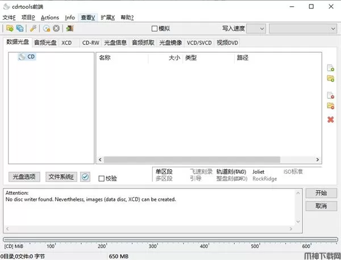The width and height of the screenshot is (341, 260).
Task: Click the file list horizontal scrollbar thumb
Action: coord(192,160)
